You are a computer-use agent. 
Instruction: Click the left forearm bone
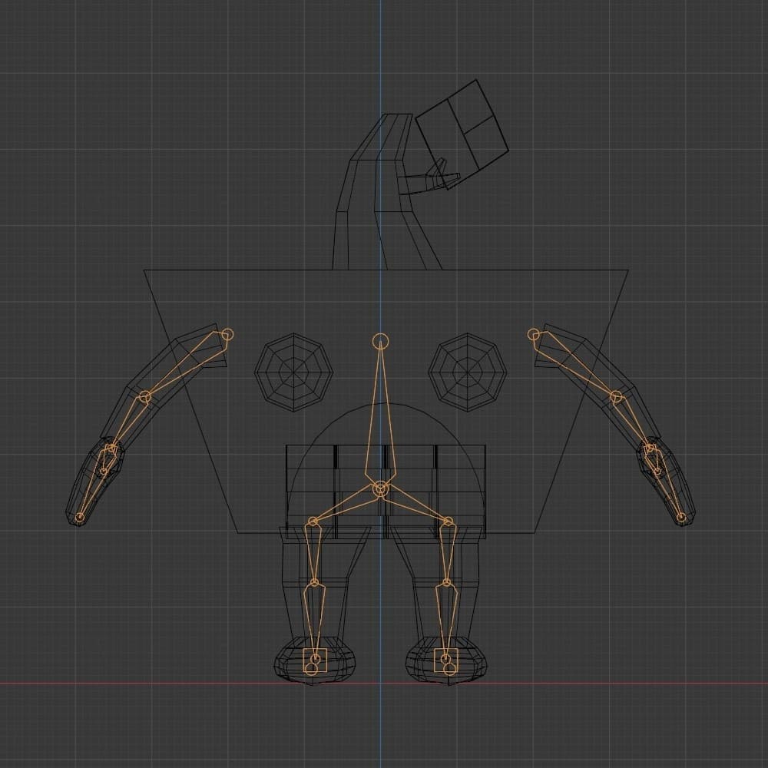point(130,422)
